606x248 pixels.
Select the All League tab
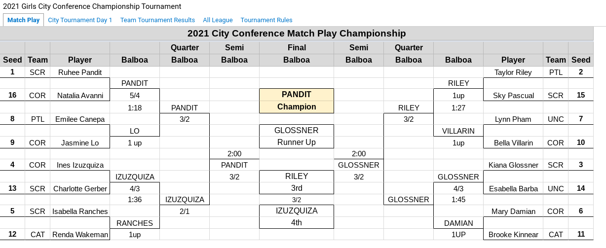coord(218,20)
